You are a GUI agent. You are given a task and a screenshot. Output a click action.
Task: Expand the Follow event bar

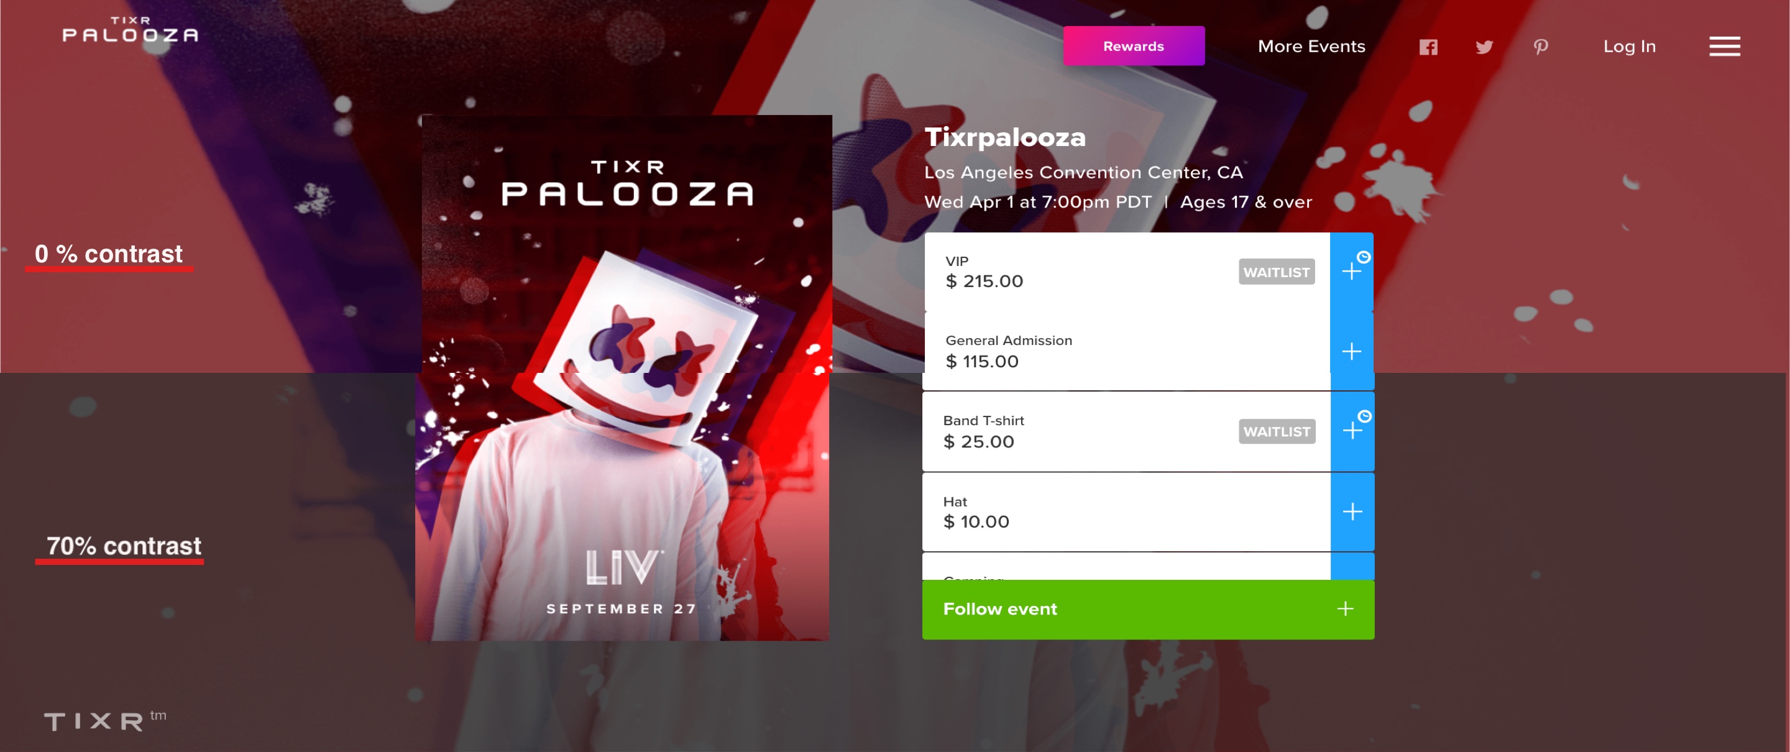[1148, 610]
